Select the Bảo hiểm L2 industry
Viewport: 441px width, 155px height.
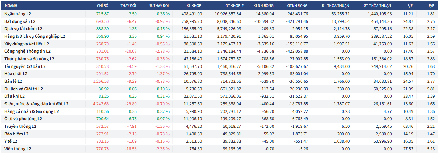point(16,134)
